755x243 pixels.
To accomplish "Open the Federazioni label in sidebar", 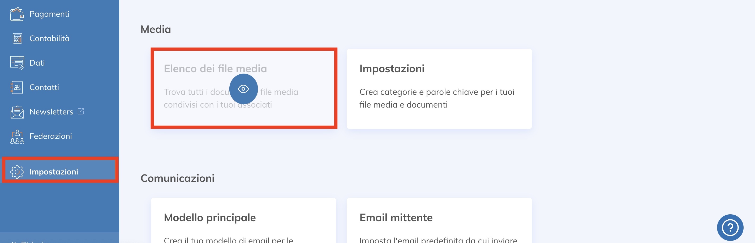I will tap(50, 136).
